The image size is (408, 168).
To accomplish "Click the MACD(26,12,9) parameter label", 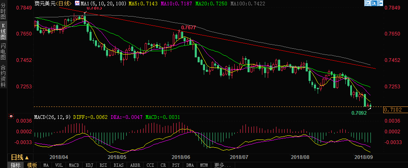I will pos(52,117).
